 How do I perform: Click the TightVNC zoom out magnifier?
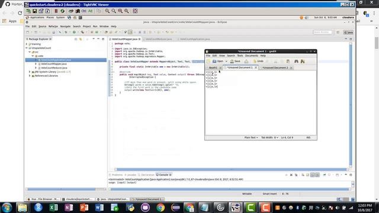[x=114, y=11]
